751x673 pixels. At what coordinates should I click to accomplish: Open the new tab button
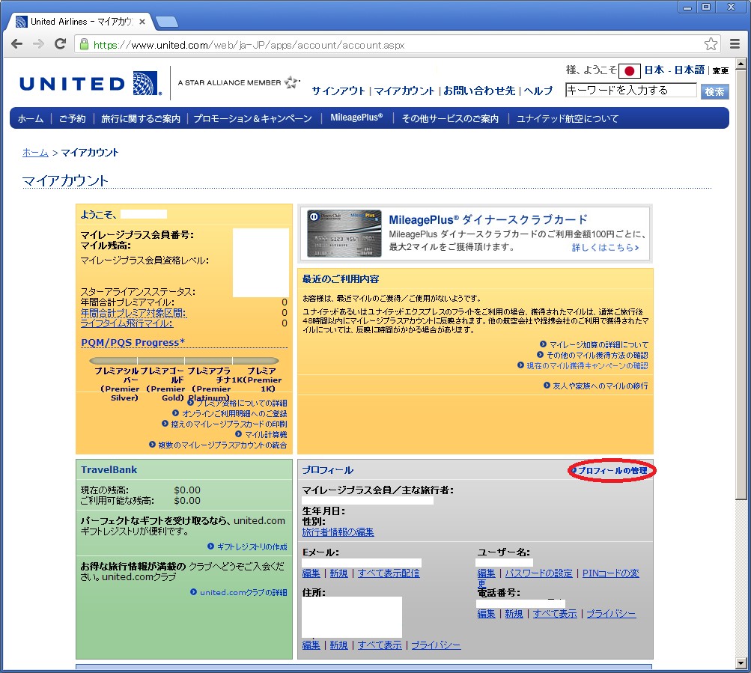point(167,22)
